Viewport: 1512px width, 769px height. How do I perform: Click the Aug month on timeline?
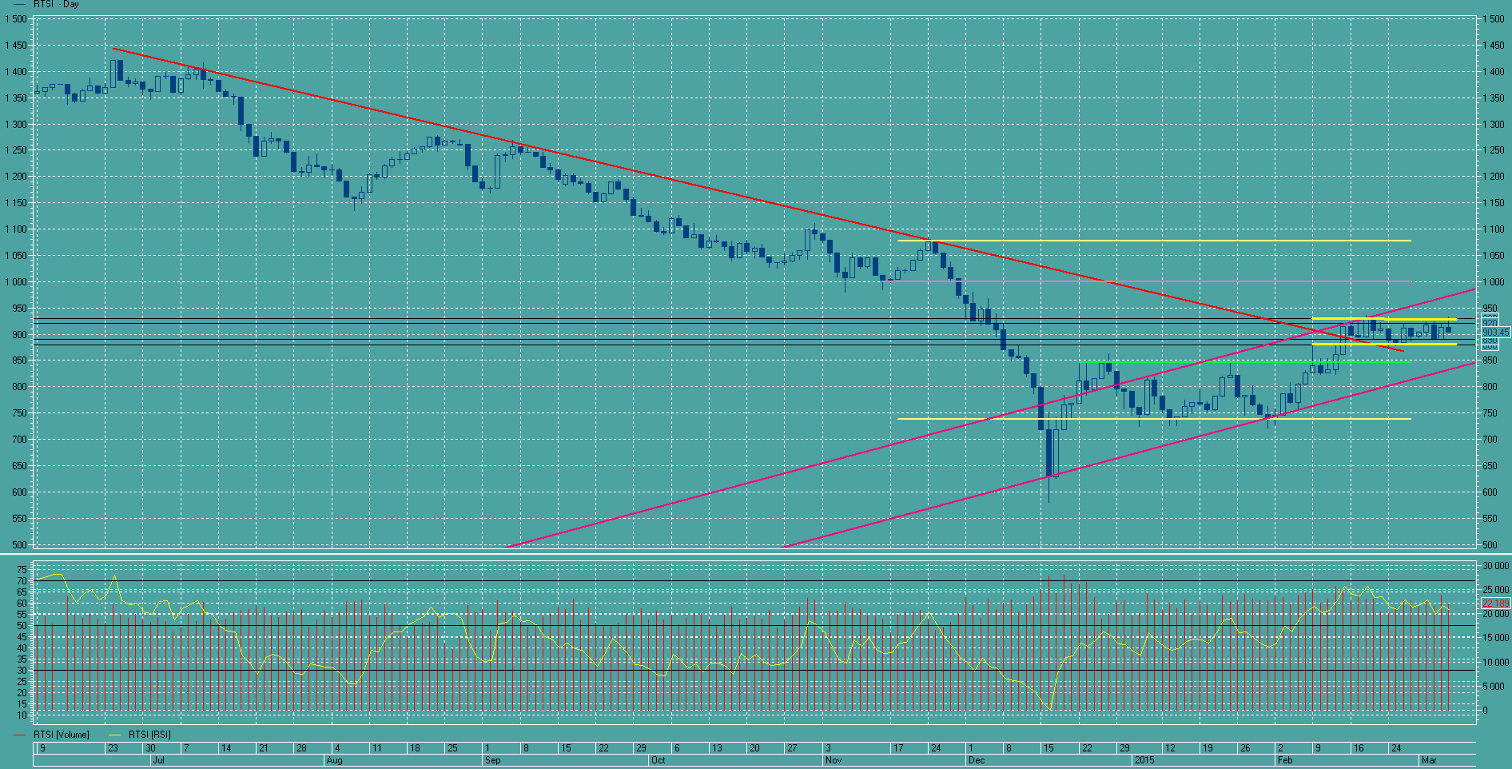pos(334,760)
